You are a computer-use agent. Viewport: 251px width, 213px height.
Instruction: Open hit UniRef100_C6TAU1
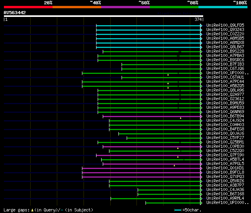pos(225,77)
